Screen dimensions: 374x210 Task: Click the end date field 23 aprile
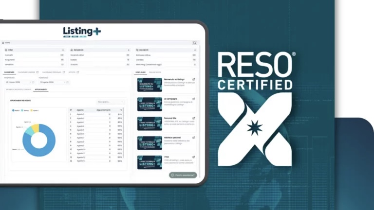54,82
